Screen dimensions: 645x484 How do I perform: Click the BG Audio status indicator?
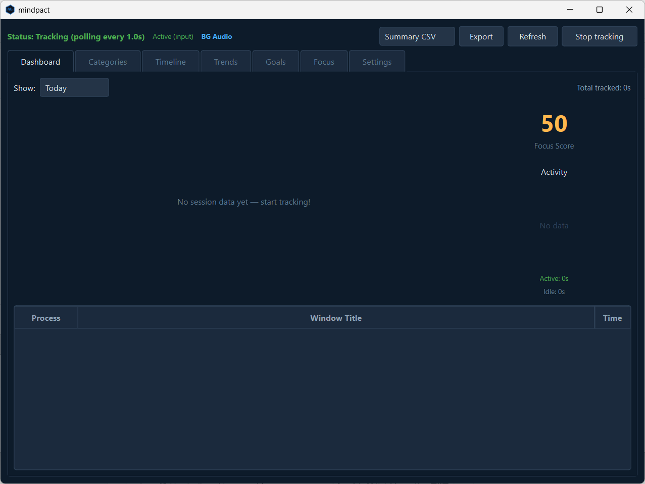(217, 36)
